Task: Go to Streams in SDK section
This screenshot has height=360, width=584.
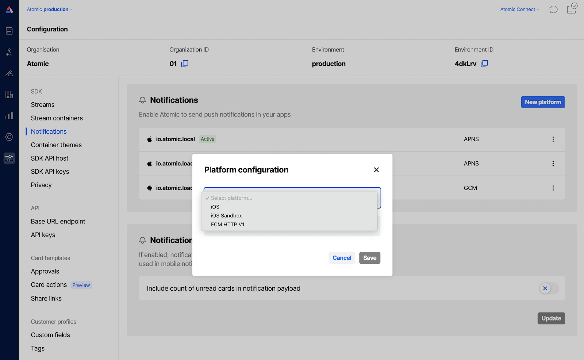Action: coord(43,105)
